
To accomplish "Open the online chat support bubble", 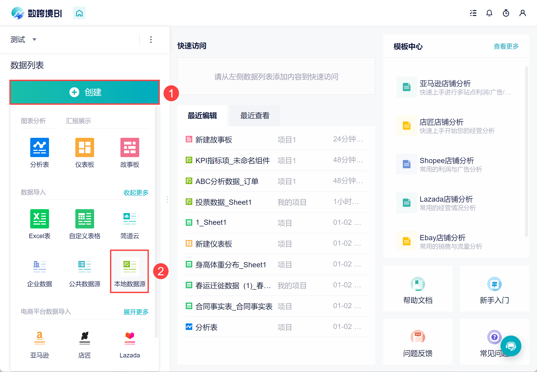I will (x=511, y=346).
